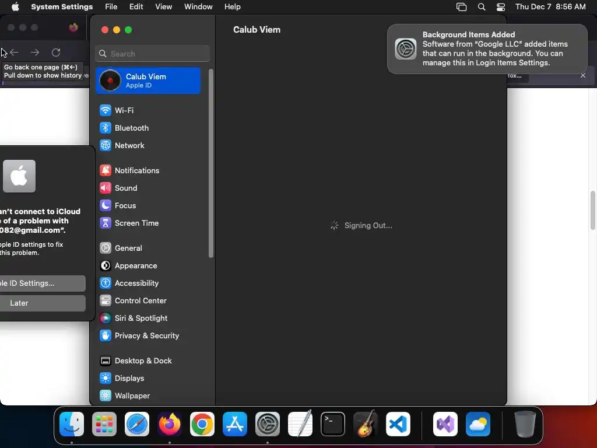Select Network in the sidebar
The image size is (597, 448).
point(149,145)
